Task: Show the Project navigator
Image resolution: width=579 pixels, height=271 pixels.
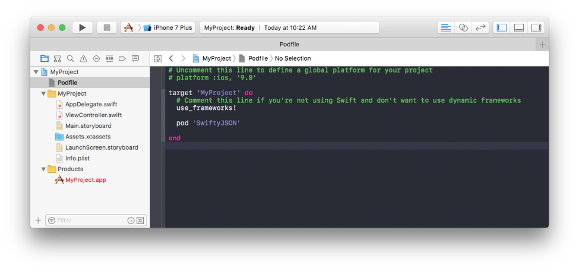Action: point(45,58)
